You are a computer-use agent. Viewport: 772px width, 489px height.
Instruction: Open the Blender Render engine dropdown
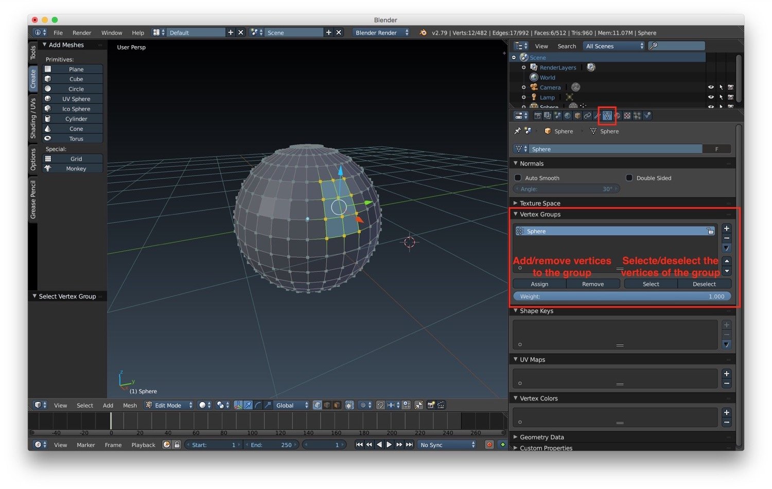[381, 32]
